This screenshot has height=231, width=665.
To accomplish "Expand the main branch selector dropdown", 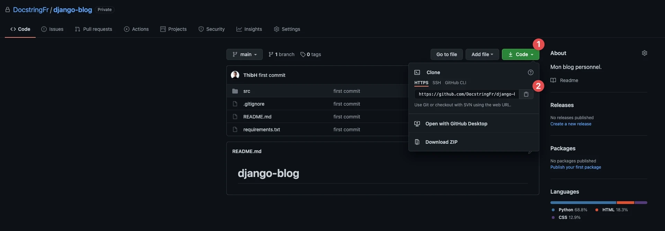I will tap(245, 54).
